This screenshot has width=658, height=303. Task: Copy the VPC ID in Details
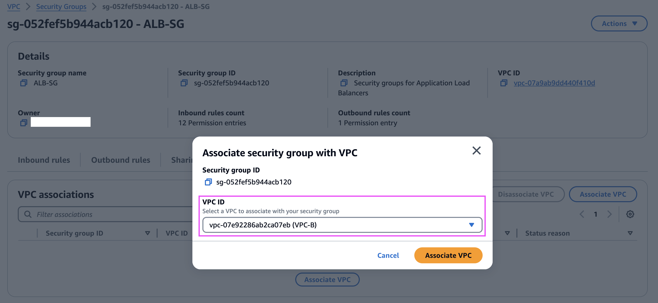504,83
